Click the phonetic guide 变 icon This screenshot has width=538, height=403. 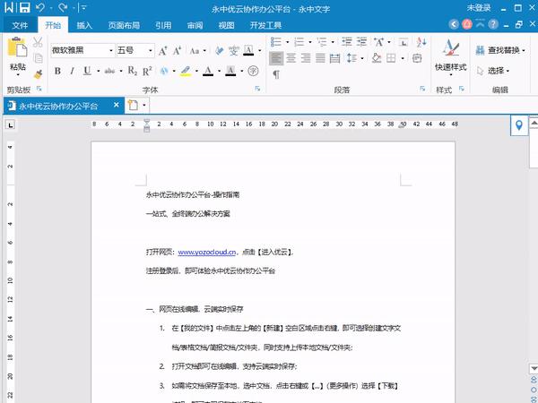tap(234, 51)
